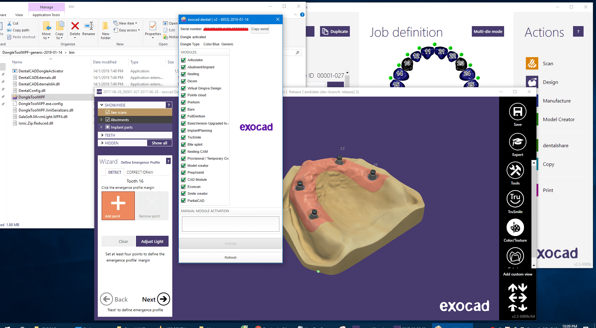Viewport: 596px width, 328px height.
Task: Enable the Implant parts checkbox
Action: [107, 127]
